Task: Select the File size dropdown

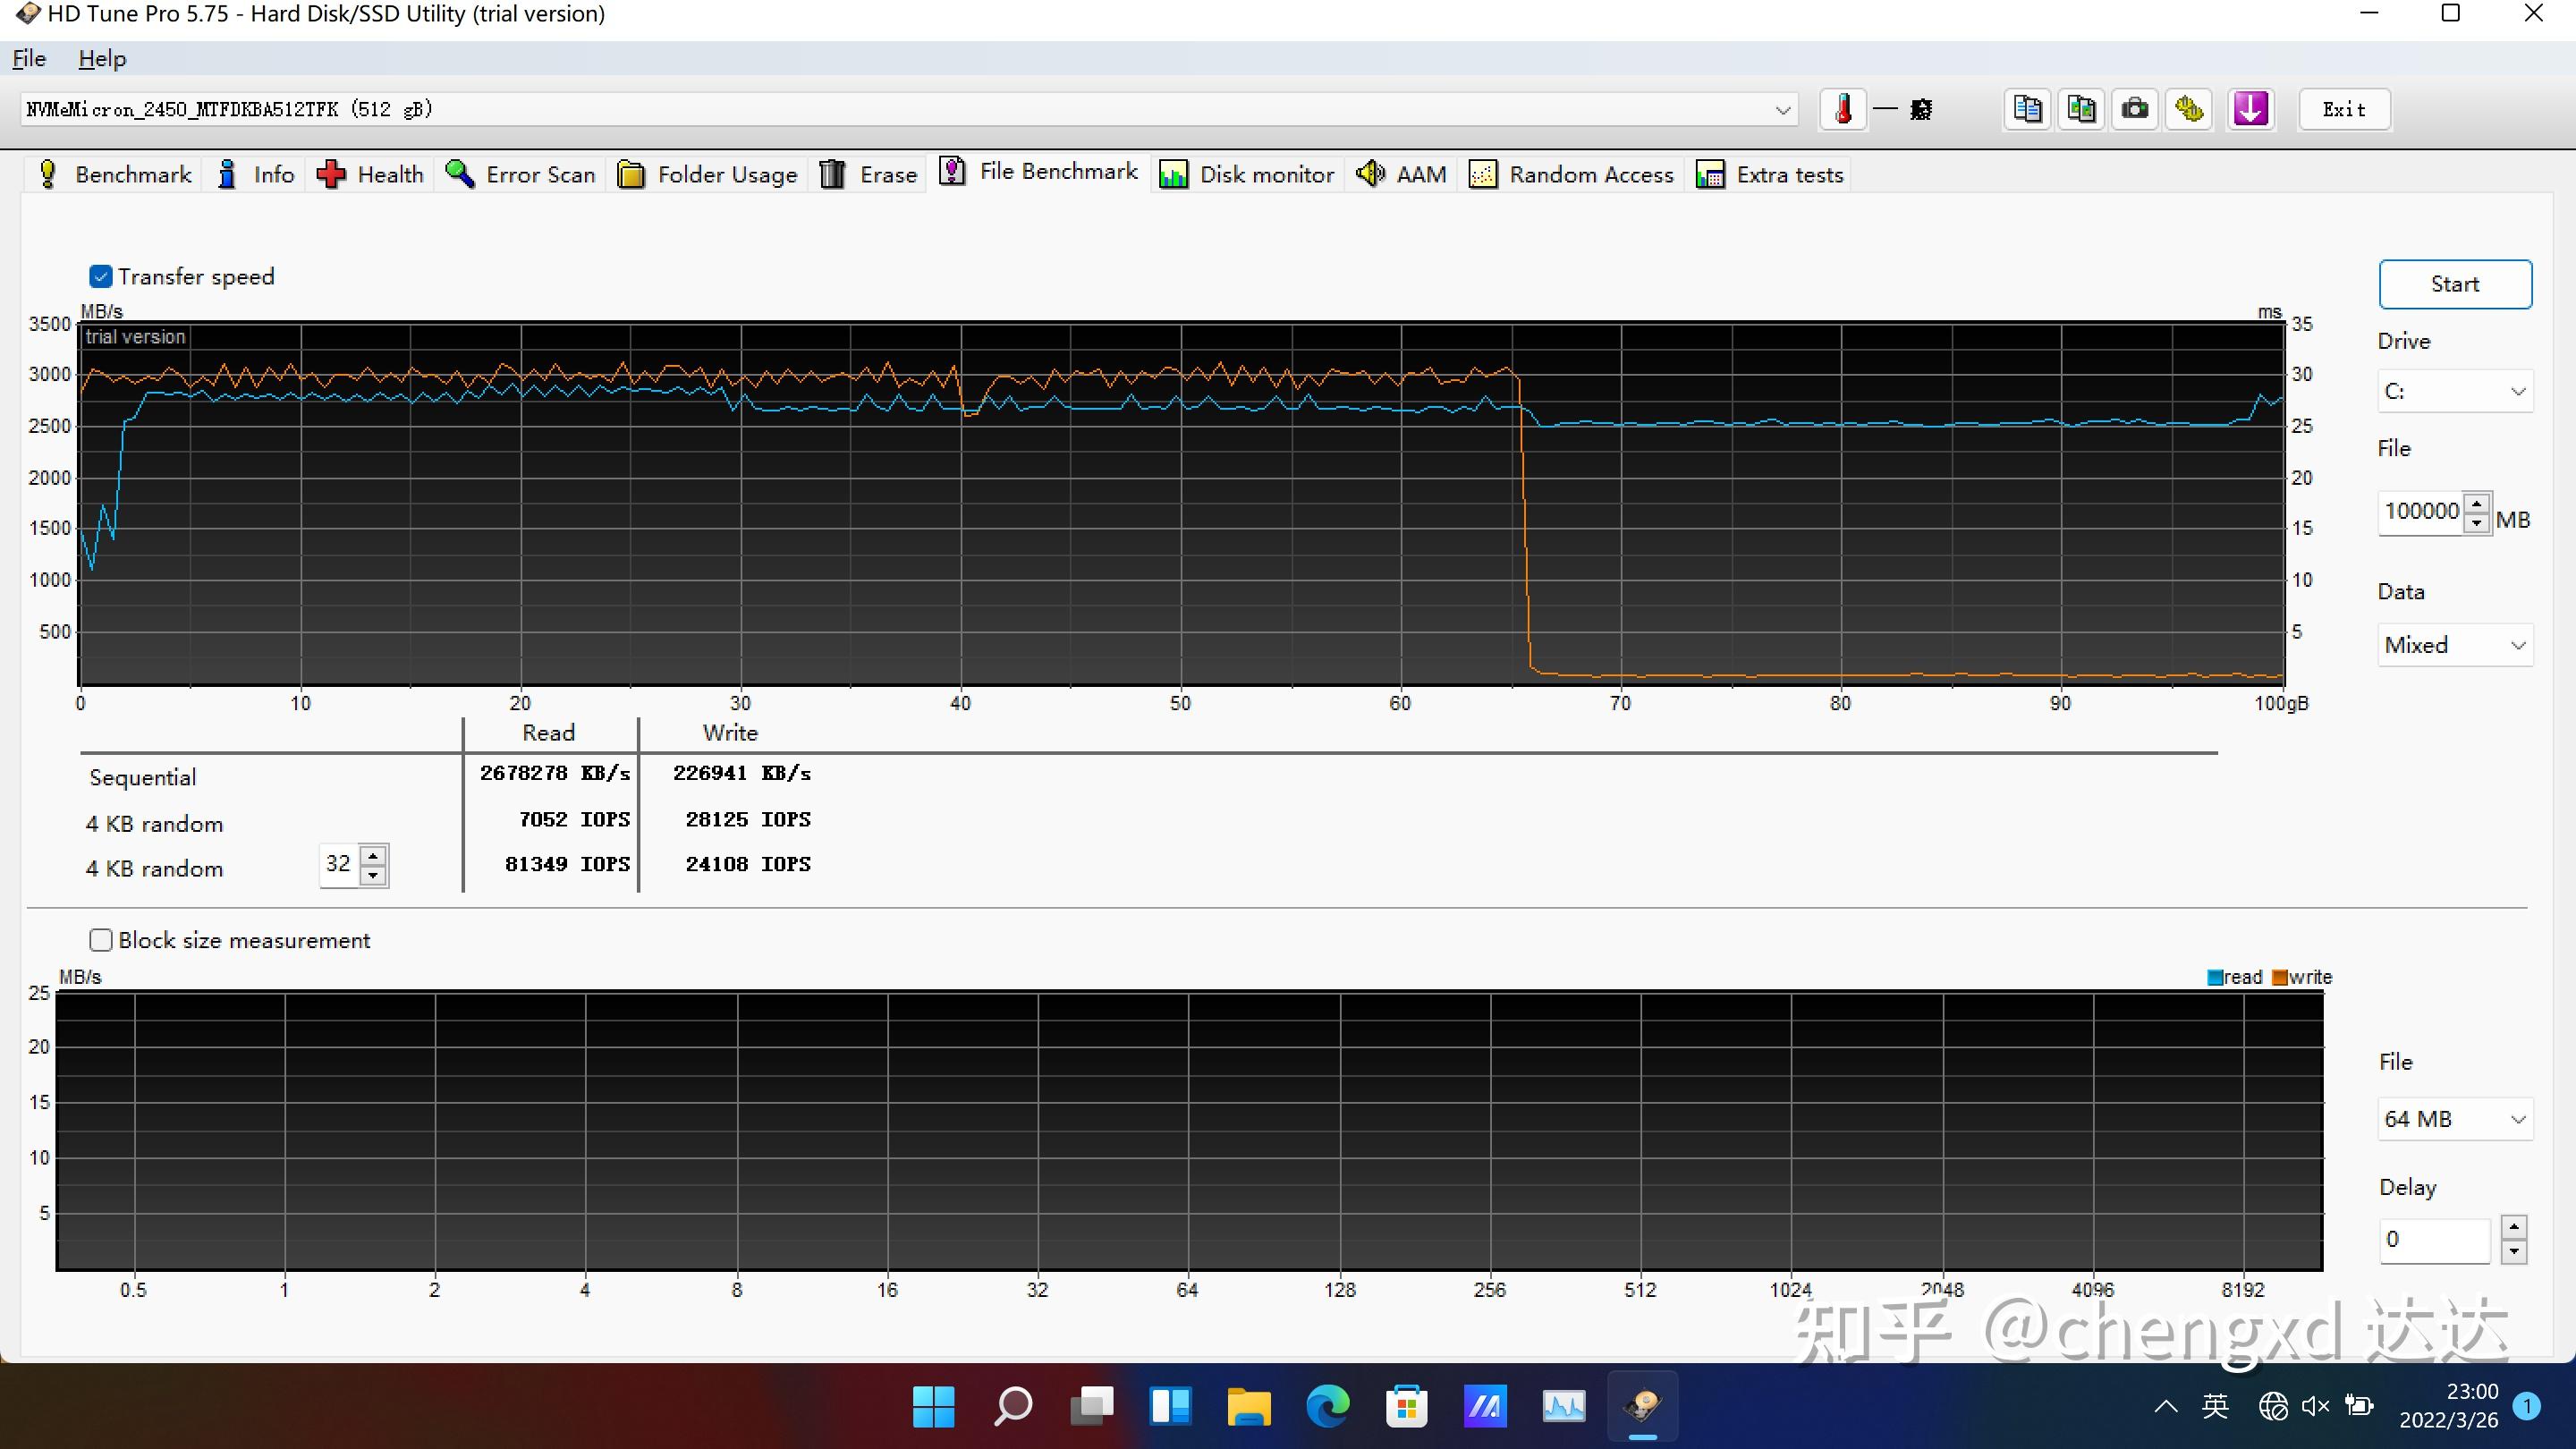Action: pyautogui.click(x=2454, y=1116)
